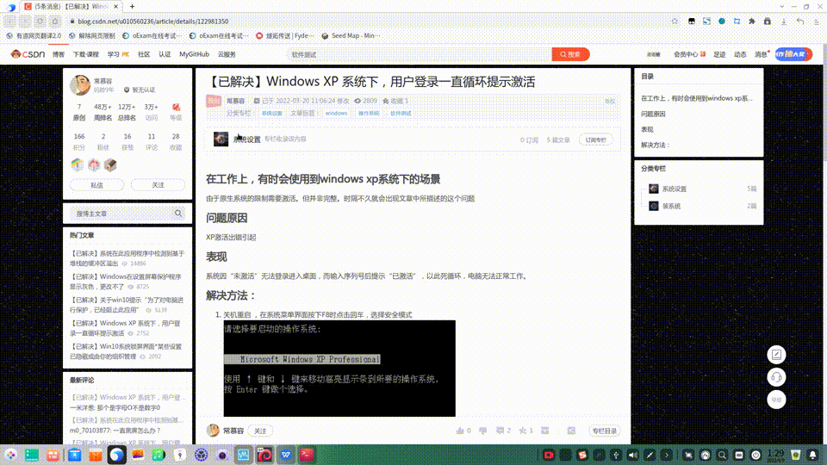Click the Windows XP boot screenshot image
Screen dimensions: 827x465
(x=339, y=369)
